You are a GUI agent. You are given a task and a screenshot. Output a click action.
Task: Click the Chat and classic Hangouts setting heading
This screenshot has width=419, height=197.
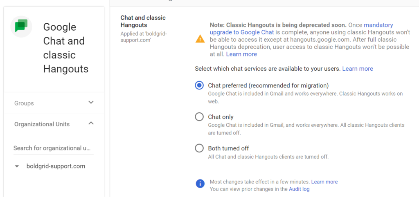pos(143,21)
